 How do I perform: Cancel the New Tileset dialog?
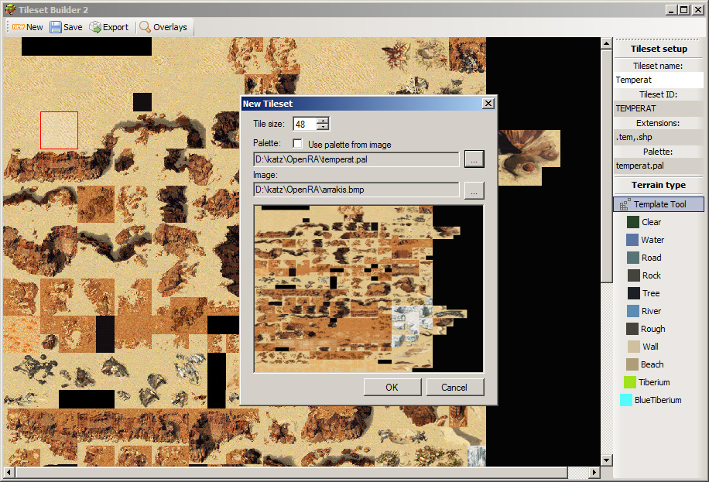tap(454, 388)
